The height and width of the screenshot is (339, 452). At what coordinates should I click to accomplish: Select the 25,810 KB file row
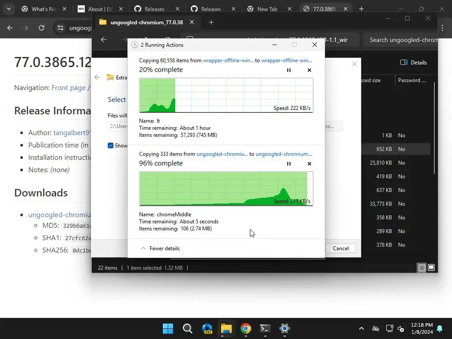395,162
